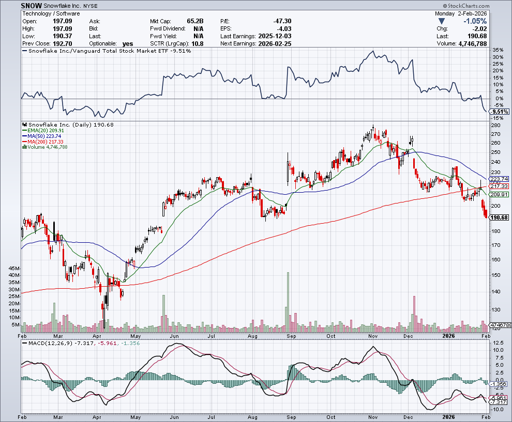Click the 190.68 last-price tag on the right axis

(499, 217)
